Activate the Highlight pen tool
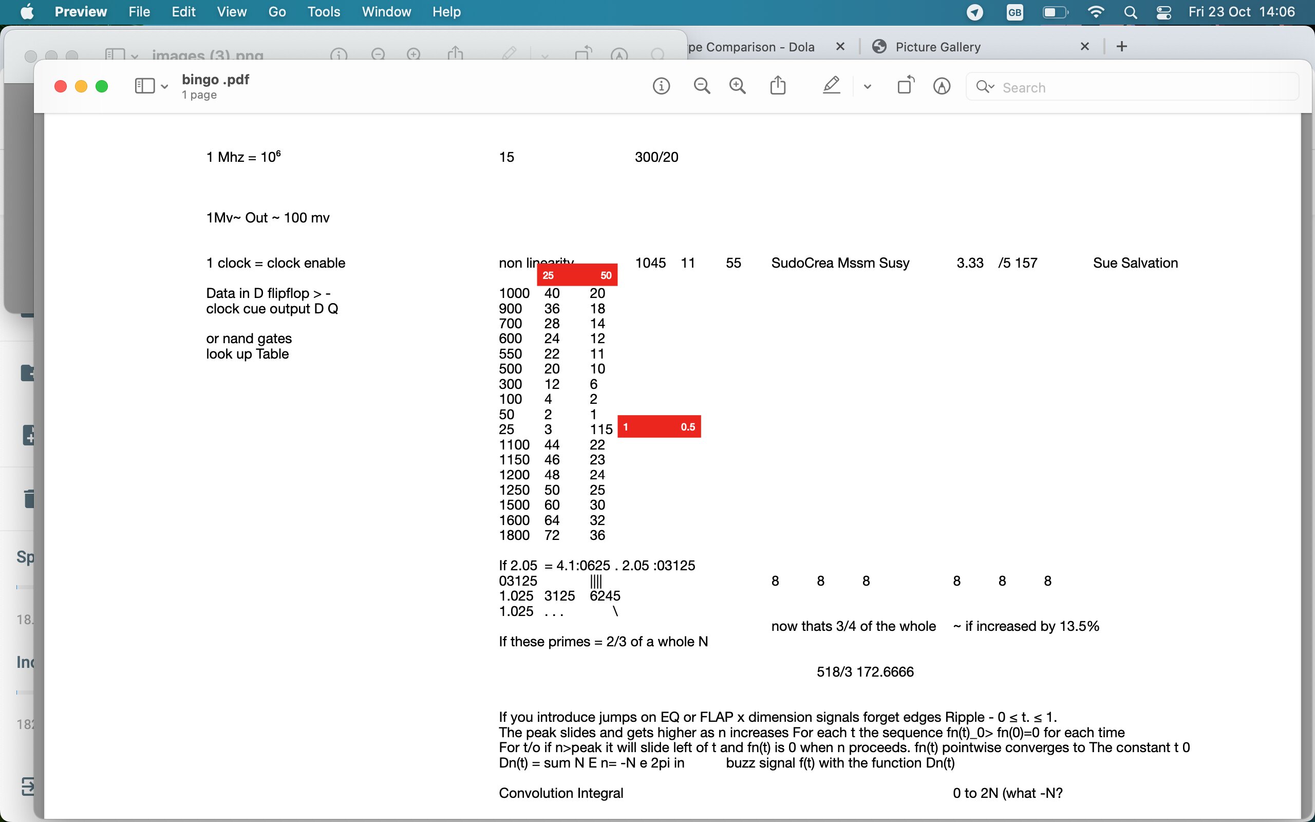The height and width of the screenshot is (822, 1315). 832,85
